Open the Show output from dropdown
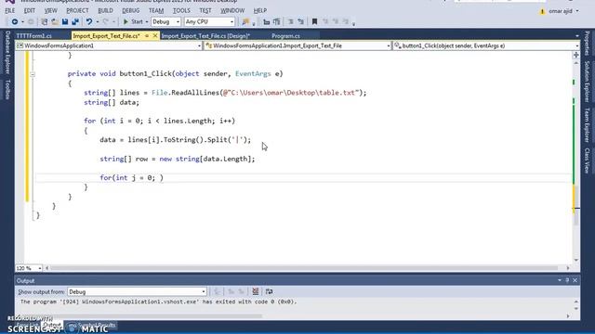The image size is (595, 334). click(x=137, y=292)
